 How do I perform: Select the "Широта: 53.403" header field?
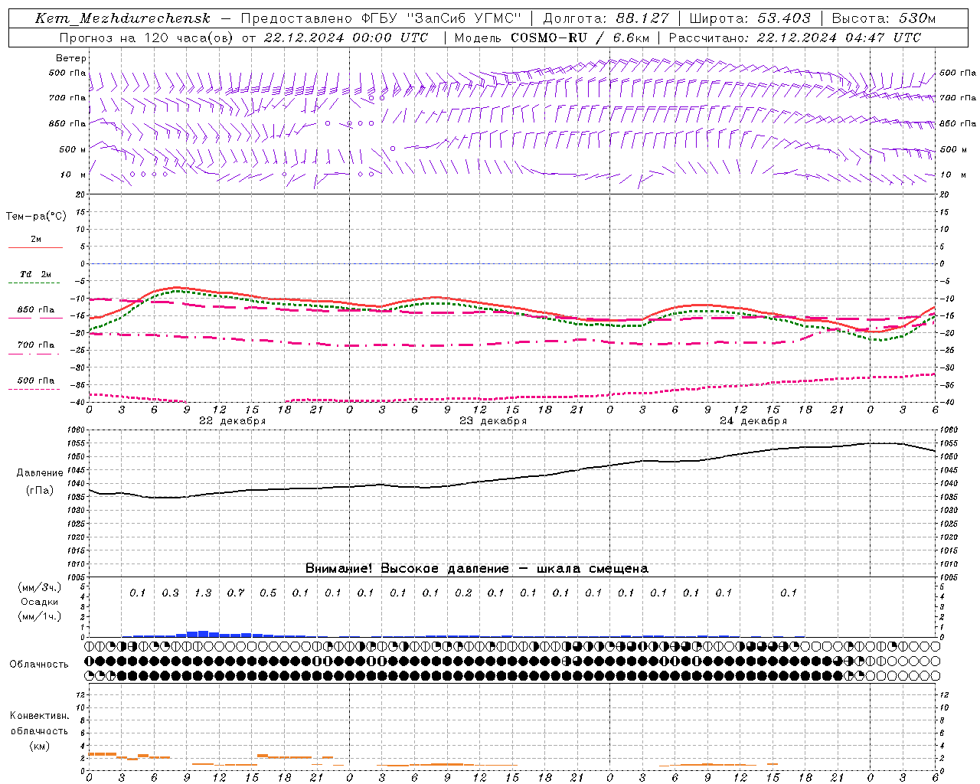[x=750, y=18]
